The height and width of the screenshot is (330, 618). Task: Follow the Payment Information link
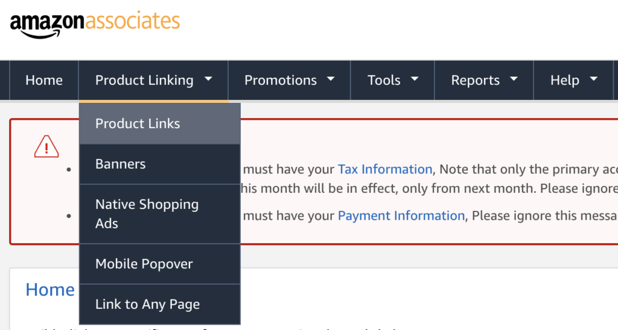point(401,216)
